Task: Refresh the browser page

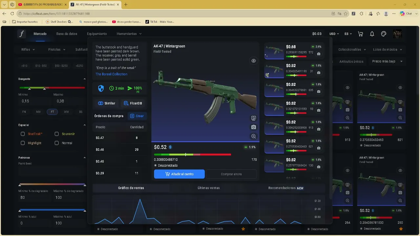Action: [12, 13]
